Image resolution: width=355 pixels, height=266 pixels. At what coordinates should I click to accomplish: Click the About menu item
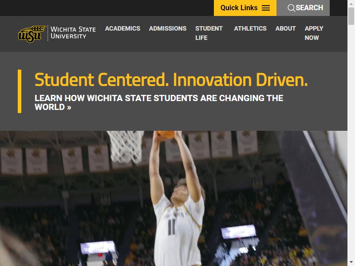[x=285, y=28]
